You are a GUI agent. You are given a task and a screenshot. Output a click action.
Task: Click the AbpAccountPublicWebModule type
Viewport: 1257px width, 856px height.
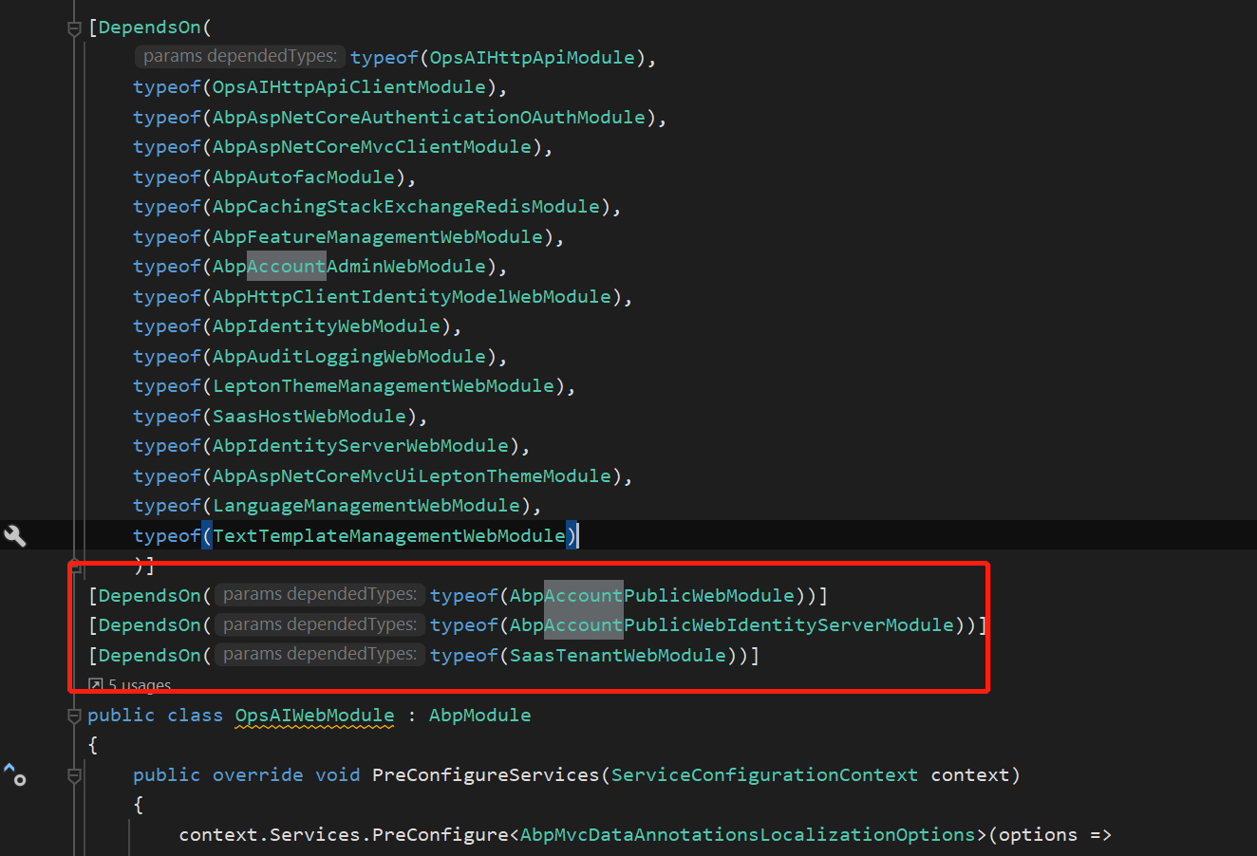652,596
